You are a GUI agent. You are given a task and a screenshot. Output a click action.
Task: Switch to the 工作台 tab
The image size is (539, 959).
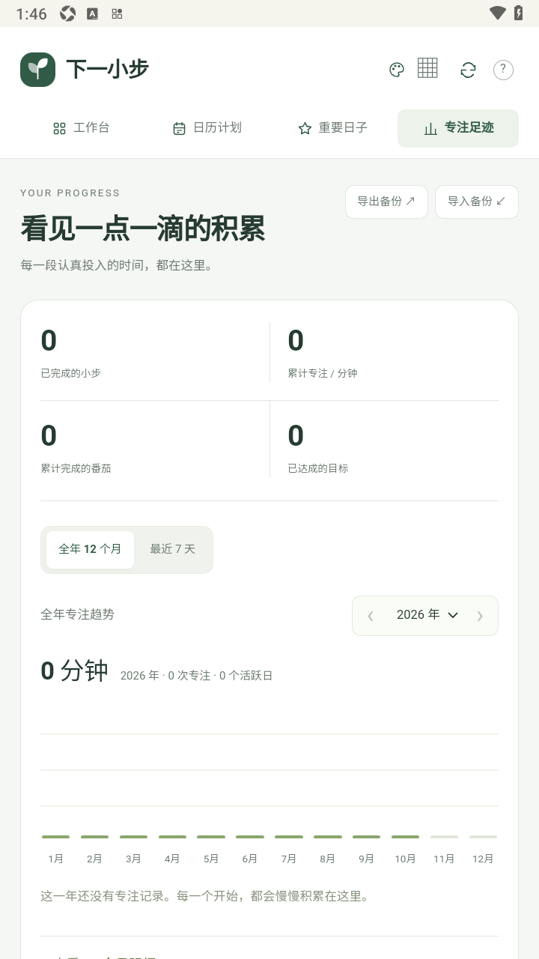pyautogui.click(x=81, y=128)
